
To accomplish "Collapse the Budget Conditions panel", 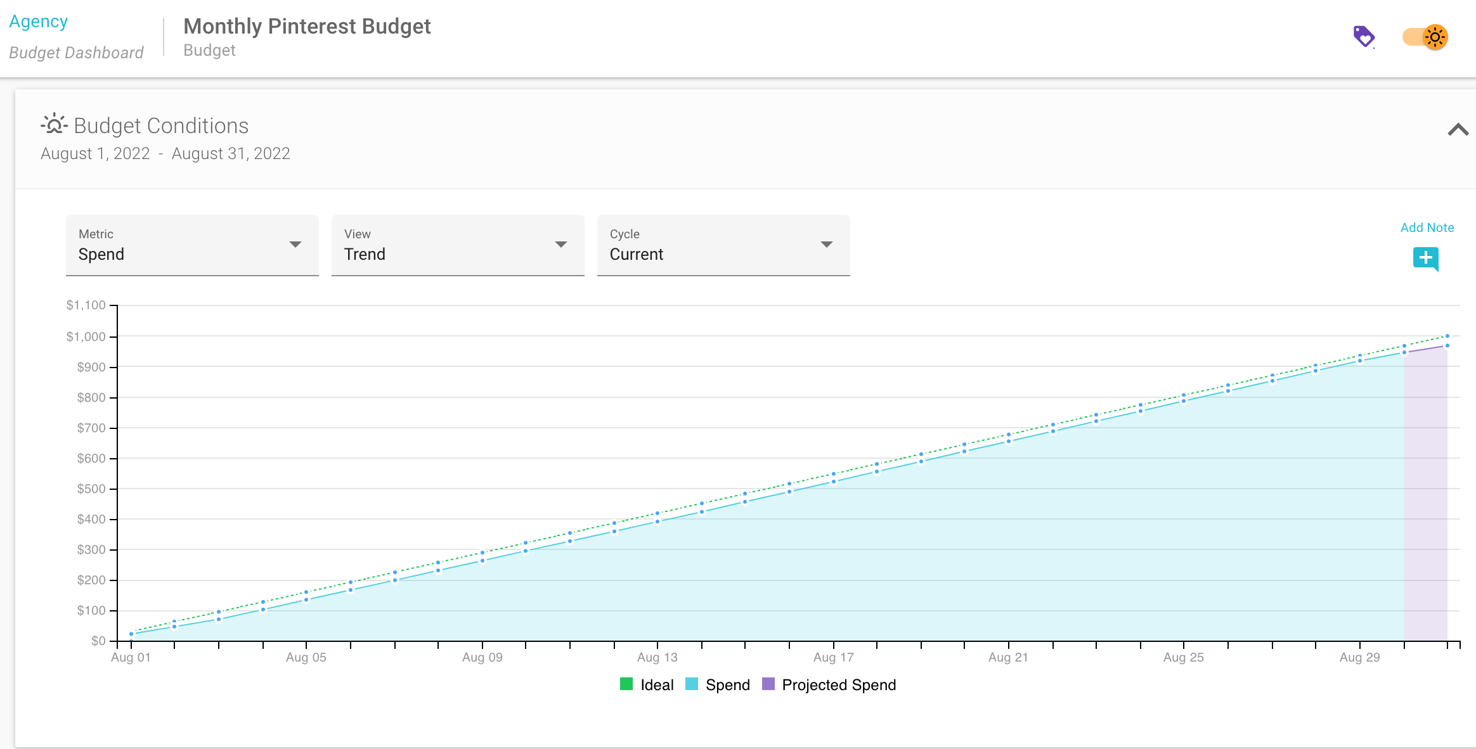I will click(x=1460, y=130).
